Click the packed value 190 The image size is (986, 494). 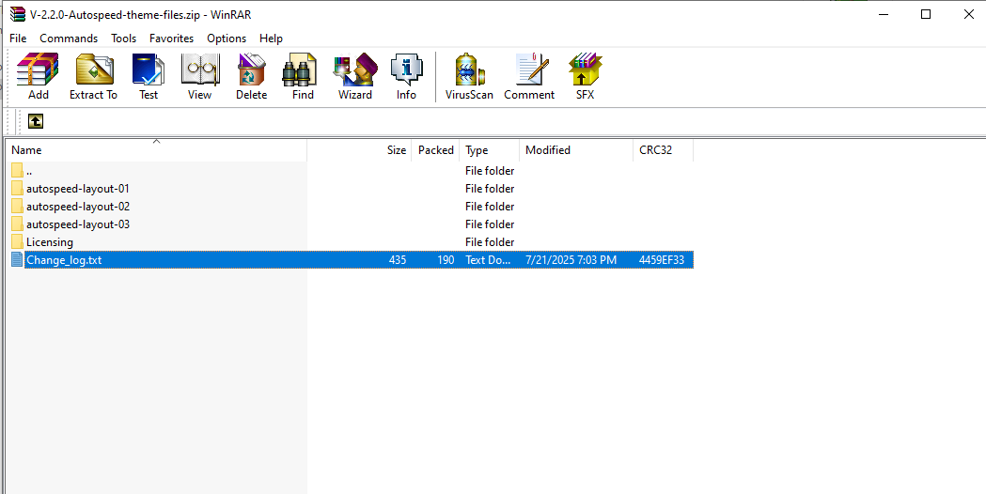click(x=446, y=259)
